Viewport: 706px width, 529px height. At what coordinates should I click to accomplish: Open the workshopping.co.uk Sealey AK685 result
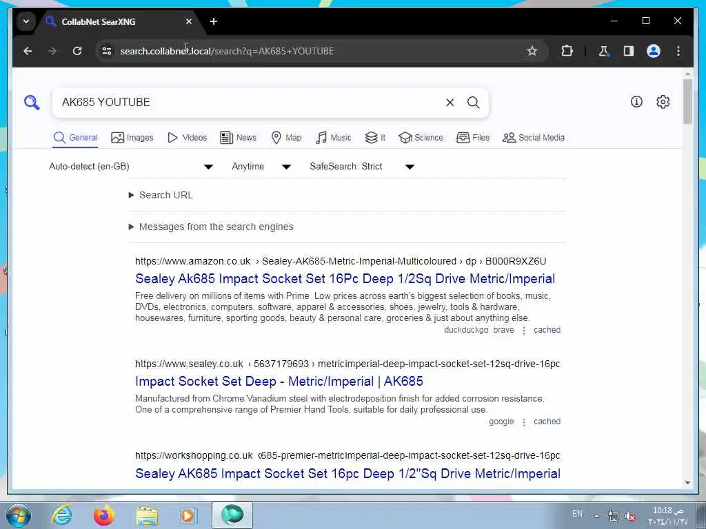347,474
